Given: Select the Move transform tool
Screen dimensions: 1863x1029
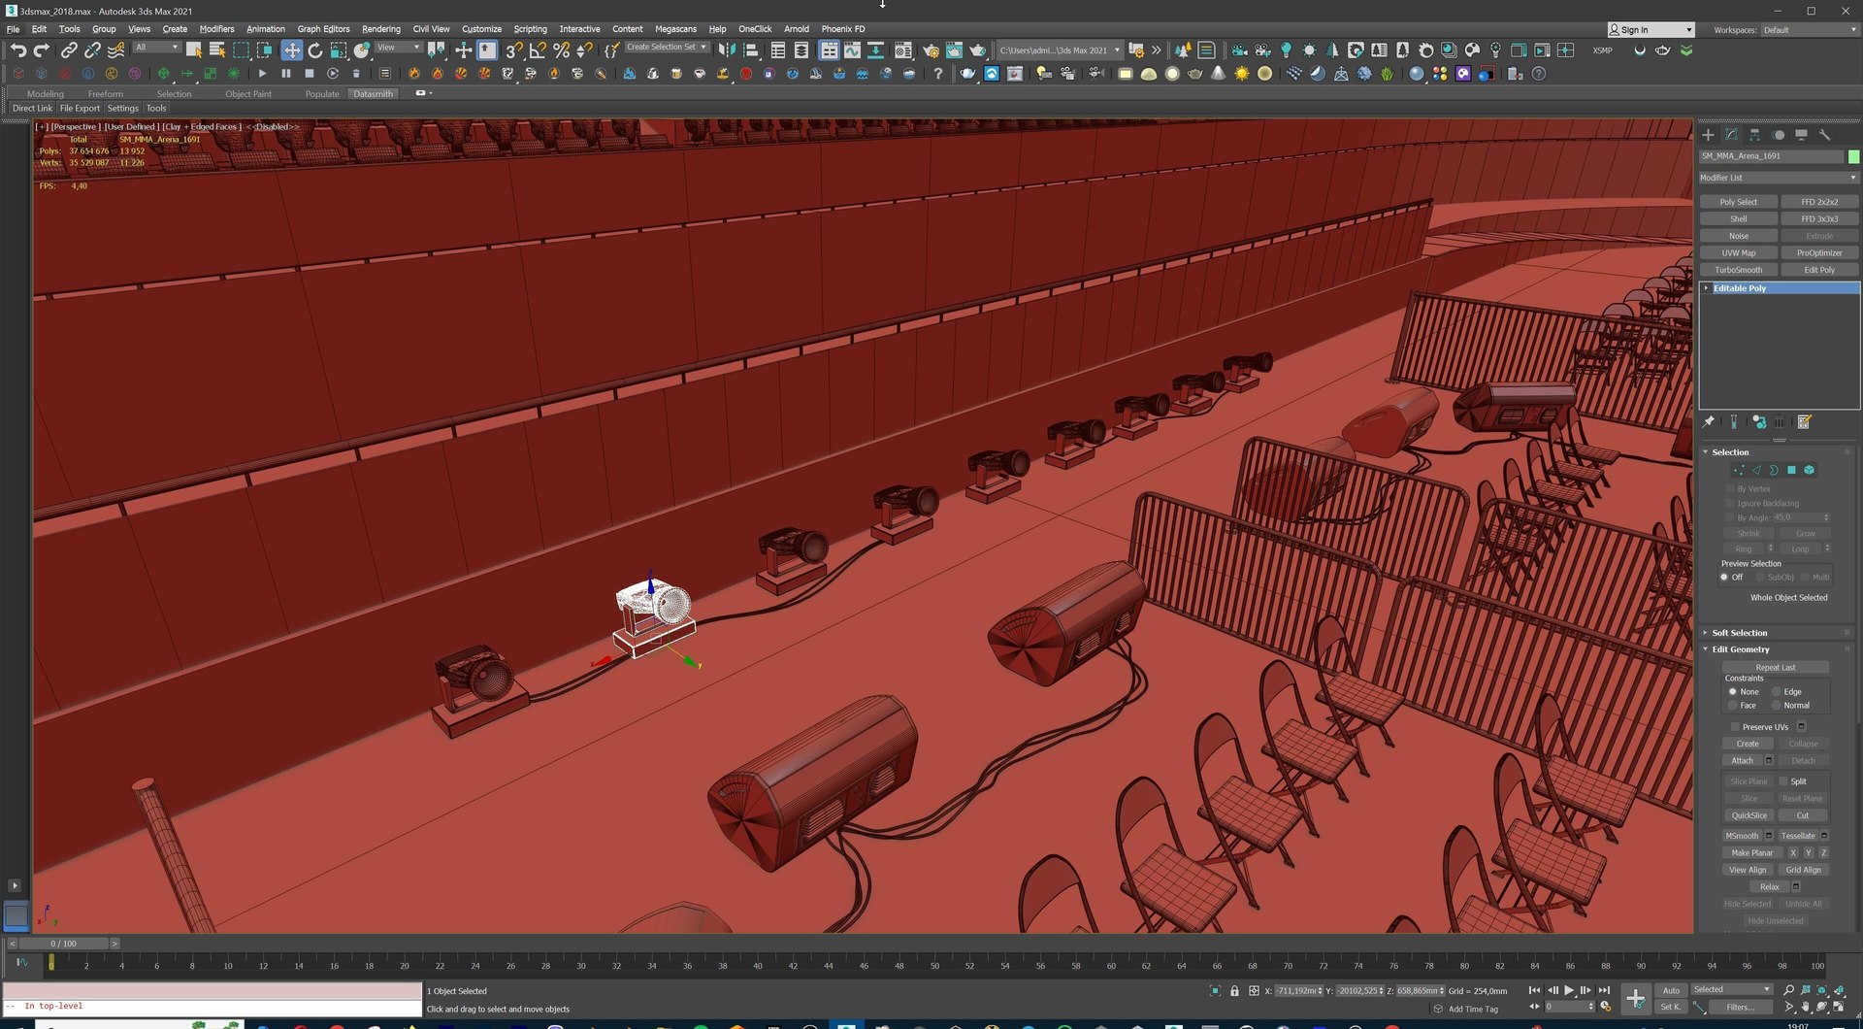Looking at the screenshot, I should (x=291, y=50).
